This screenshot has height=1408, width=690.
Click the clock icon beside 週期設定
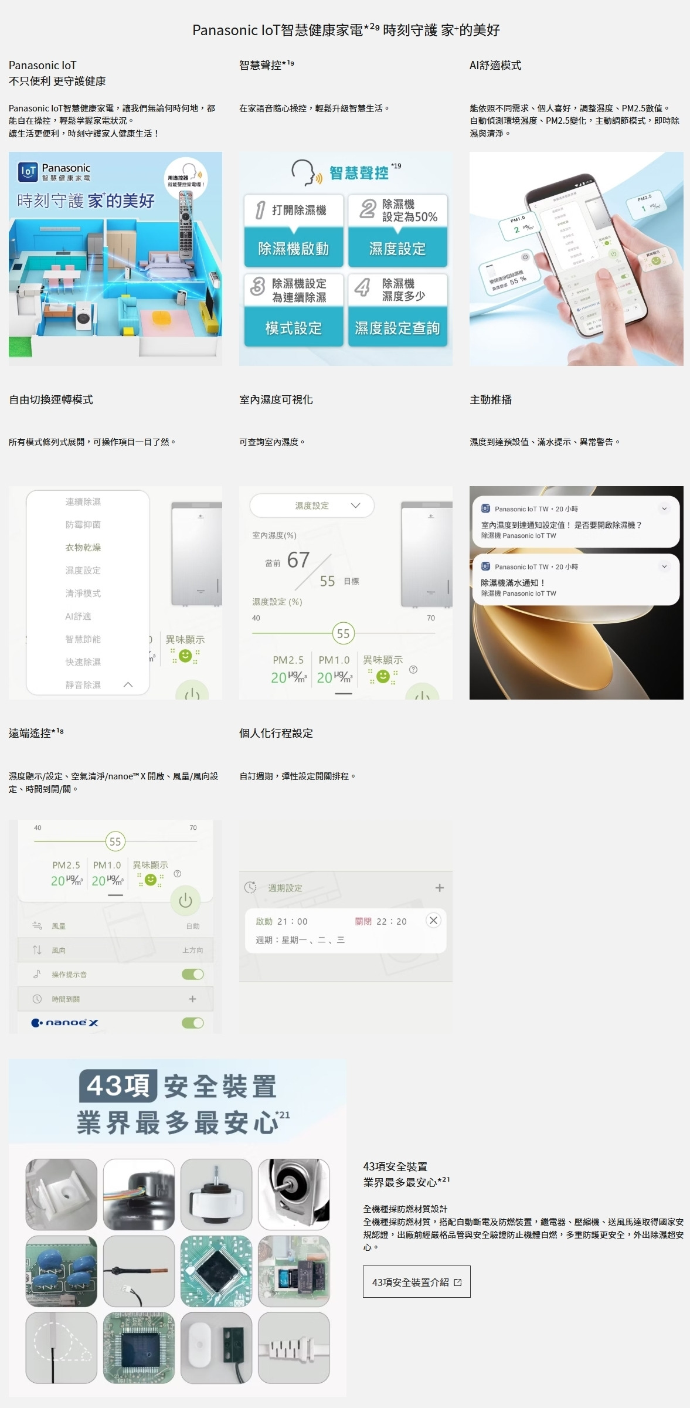pyautogui.click(x=250, y=887)
